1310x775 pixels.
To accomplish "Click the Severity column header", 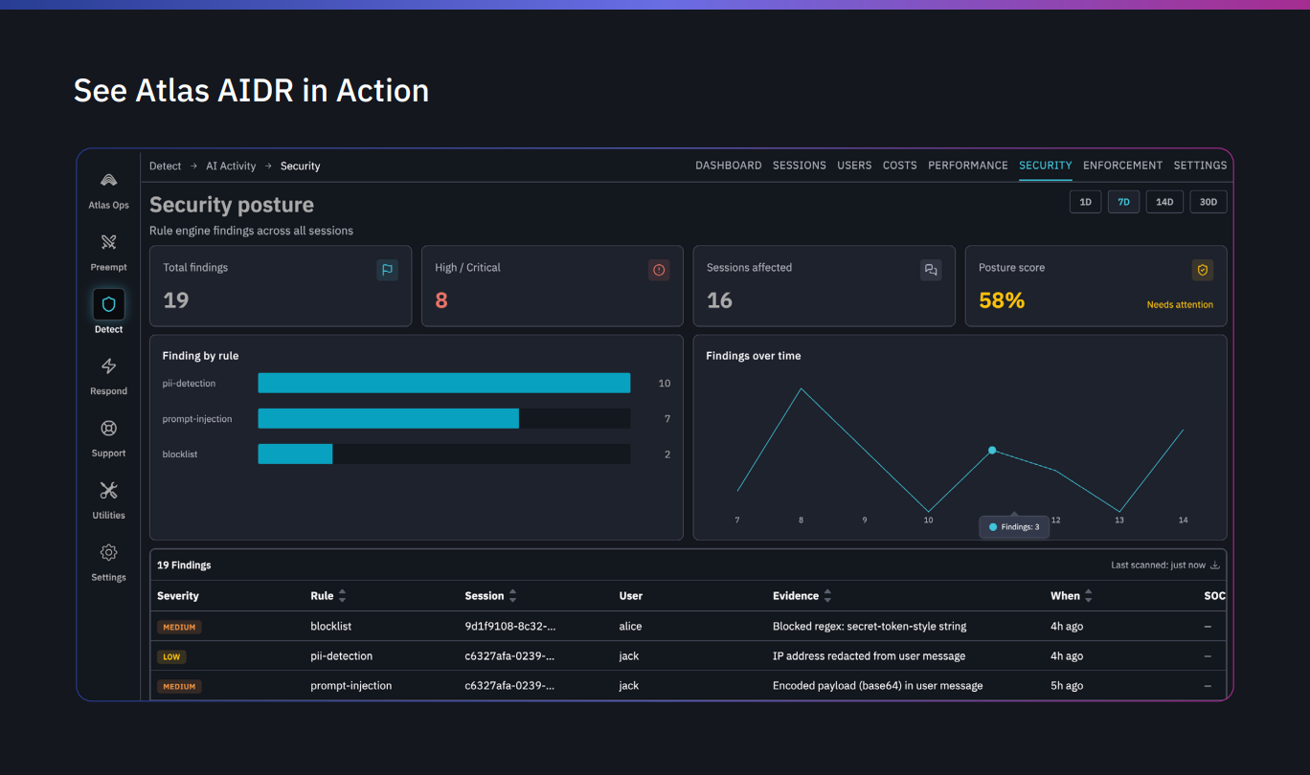I will [178, 596].
